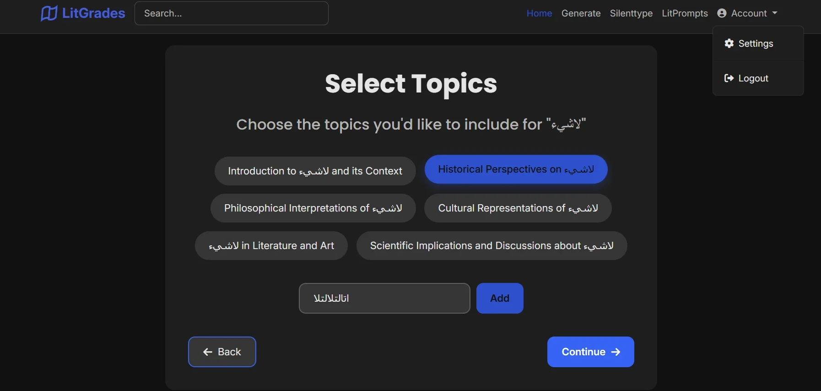Open LitPrompts from the navbar
Screen dimensions: 821x391
(x=685, y=13)
